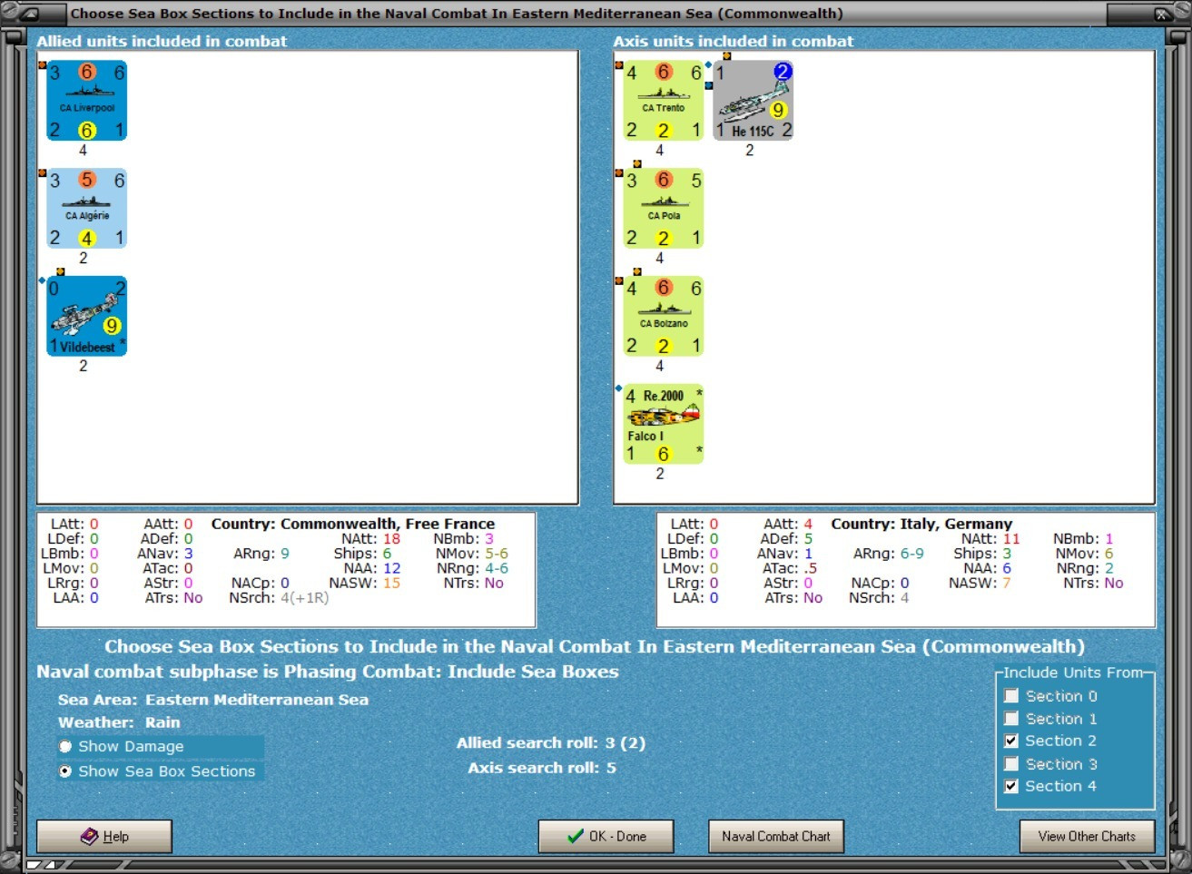Select the CA Trento cruiser unit
Screen dimensions: 1192x874
[664, 101]
